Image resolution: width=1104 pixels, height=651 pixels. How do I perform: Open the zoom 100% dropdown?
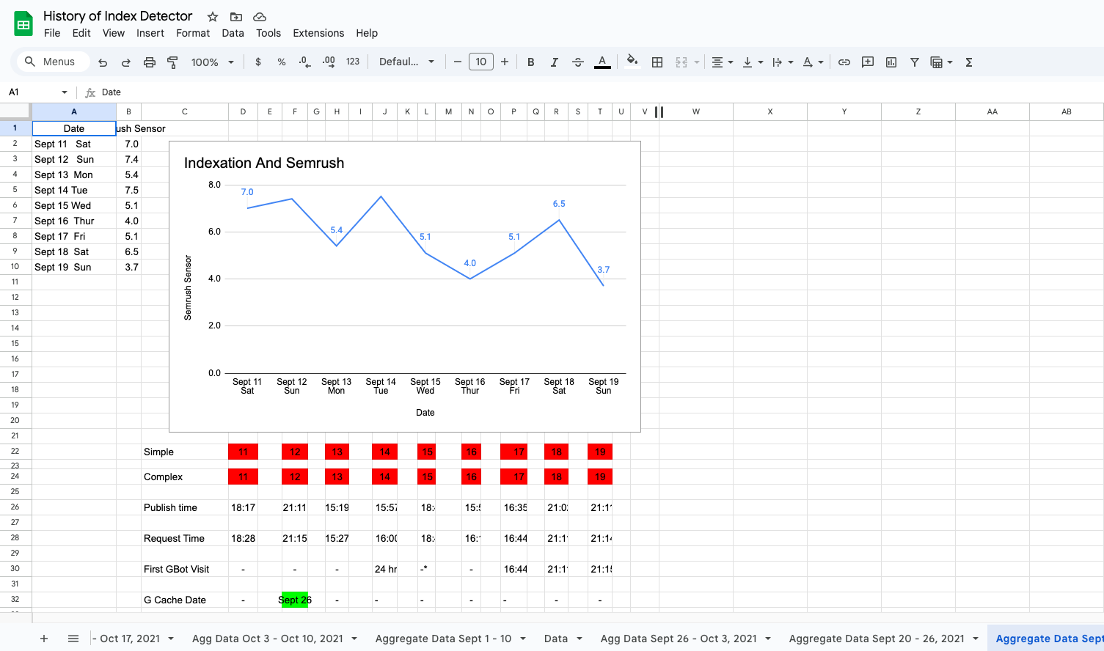coord(213,62)
